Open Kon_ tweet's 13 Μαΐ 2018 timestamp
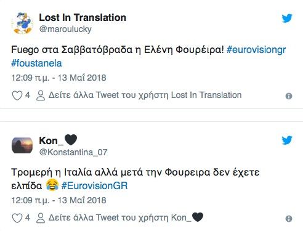This screenshot has width=303, height=231. 82,200
